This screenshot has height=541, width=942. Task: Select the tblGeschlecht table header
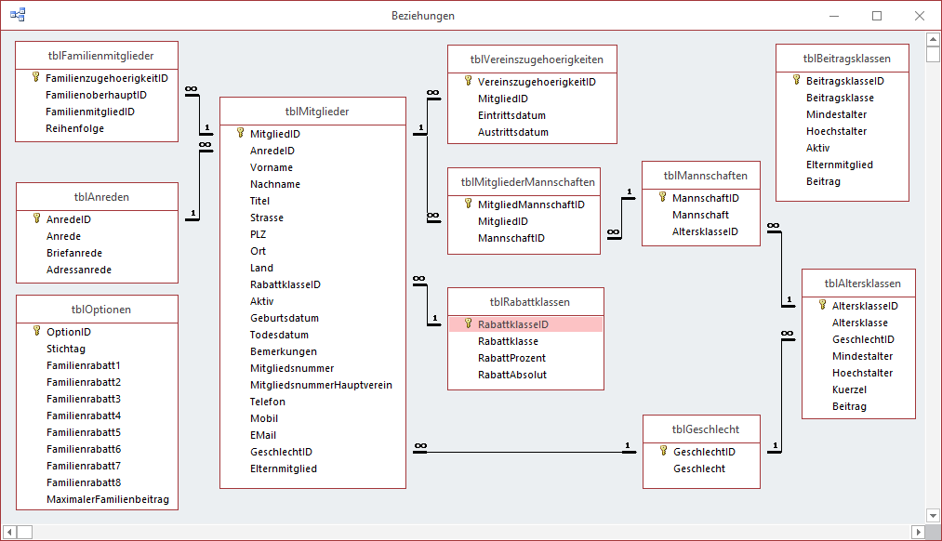[701, 429]
